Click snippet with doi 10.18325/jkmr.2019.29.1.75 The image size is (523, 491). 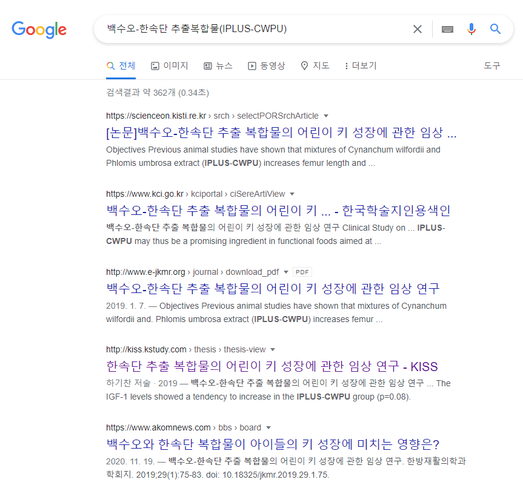[x=286, y=468]
